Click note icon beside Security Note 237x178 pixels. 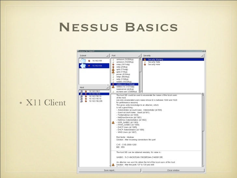pos(145,62)
